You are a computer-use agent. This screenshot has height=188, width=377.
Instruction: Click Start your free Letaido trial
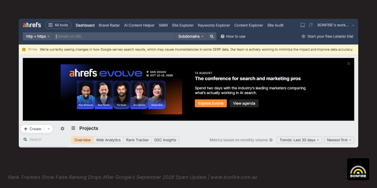coord(327,36)
